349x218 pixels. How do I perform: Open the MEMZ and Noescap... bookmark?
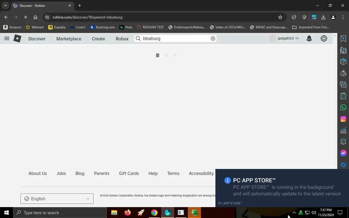click(269, 27)
